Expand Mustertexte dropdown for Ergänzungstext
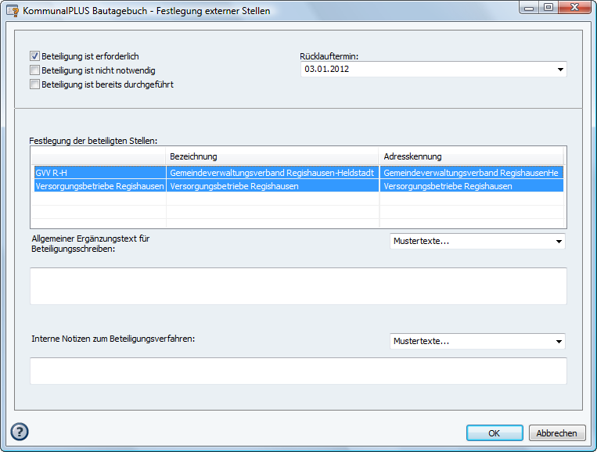The image size is (597, 452). click(559, 242)
